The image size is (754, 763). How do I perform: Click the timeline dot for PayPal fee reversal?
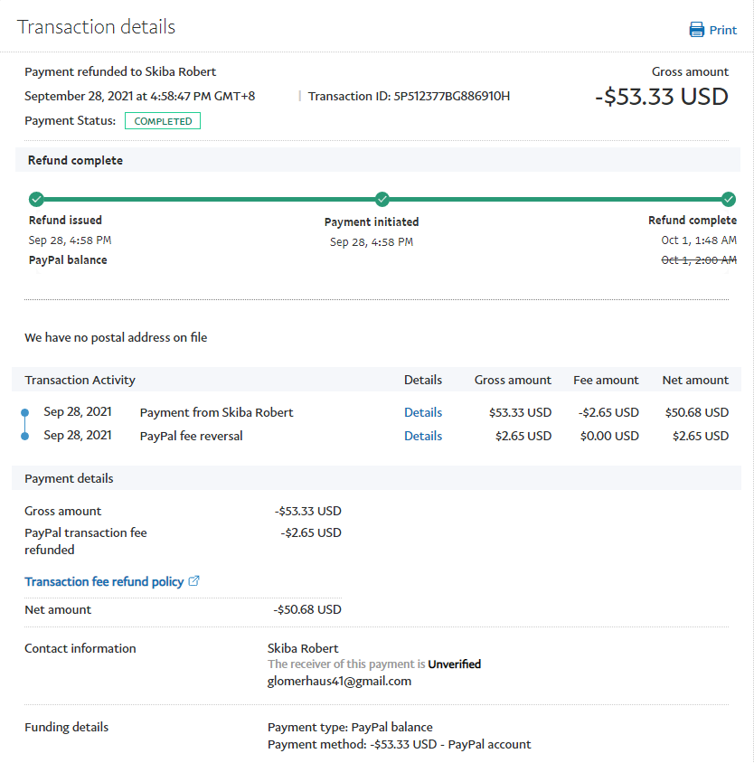tap(24, 436)
